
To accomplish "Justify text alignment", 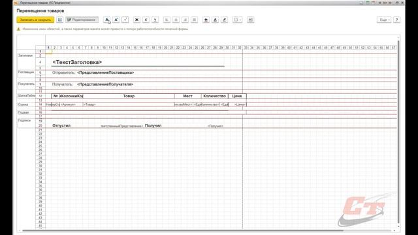I will [195, 20].
